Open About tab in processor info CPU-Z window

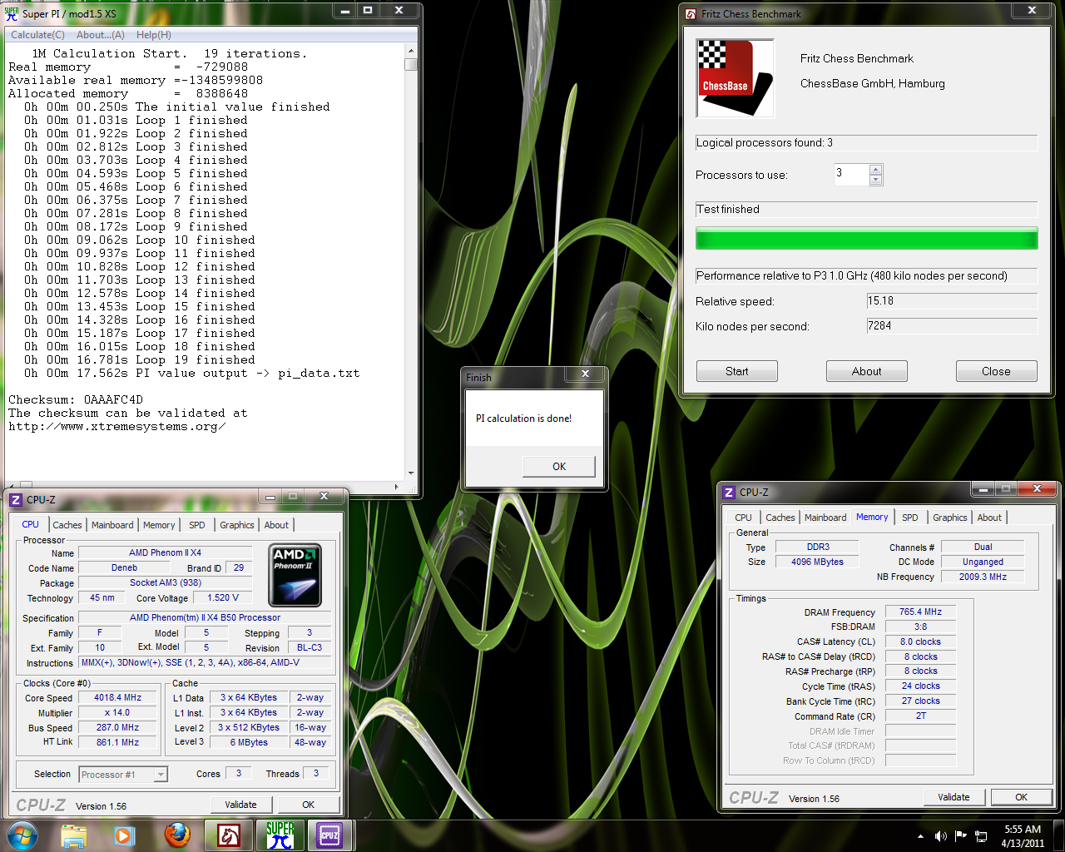point(276,525)
